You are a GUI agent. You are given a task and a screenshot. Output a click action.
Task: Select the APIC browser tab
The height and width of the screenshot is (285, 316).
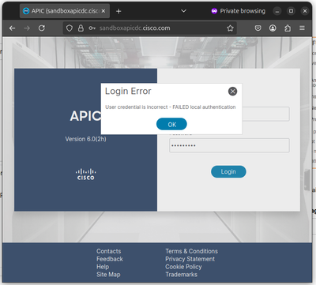pos(65,11)
